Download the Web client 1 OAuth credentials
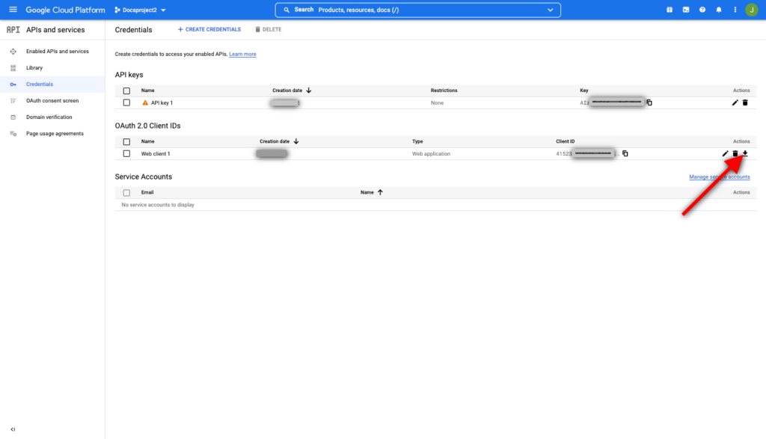 (745, 153)
